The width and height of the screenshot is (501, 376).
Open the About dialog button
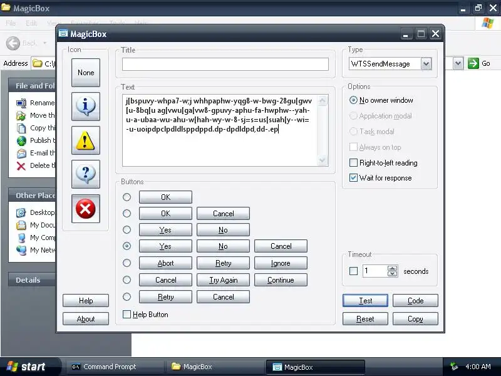pyautogui.click(x=86, y=319)
